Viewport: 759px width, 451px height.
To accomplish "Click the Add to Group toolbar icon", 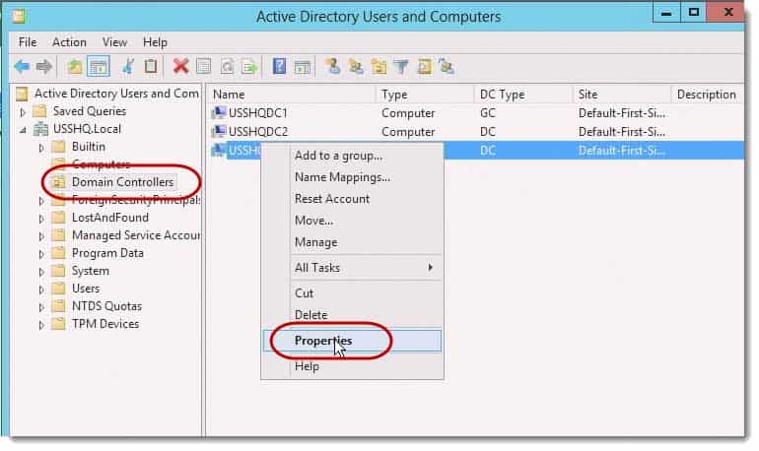I will pyautogui.click(x=447, y=66).
